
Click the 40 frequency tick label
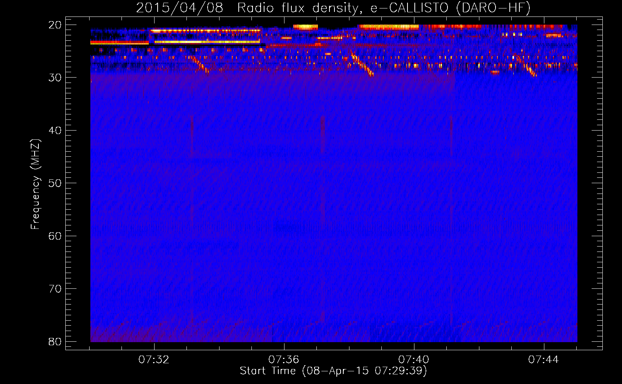(x=55, y=131)
